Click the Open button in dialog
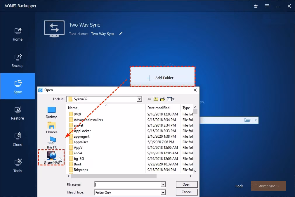This screenshot has height=197, width=295. tap(186, 184)
